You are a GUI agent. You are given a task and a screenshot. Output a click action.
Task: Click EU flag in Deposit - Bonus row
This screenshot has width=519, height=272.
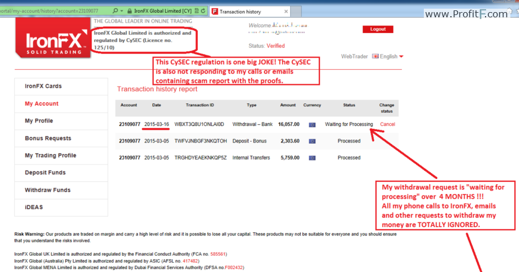(x=312, y=141)
